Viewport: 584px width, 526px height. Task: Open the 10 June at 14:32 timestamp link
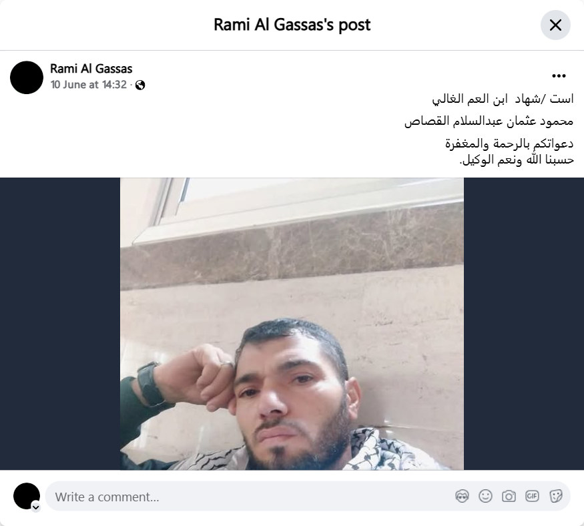(89, 85)
